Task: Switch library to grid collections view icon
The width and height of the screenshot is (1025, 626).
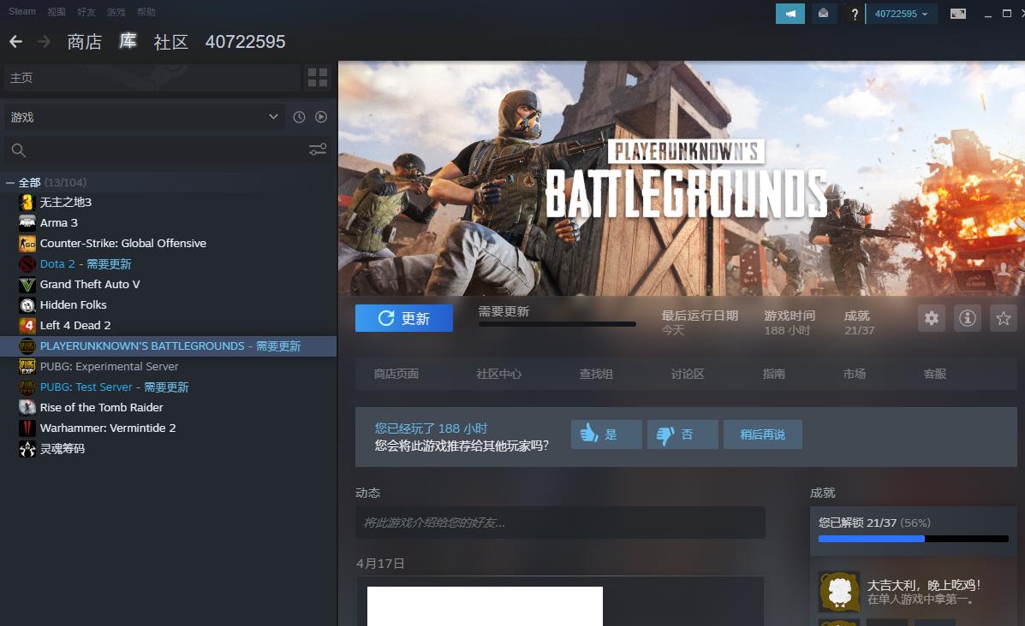Action: [x=318, y=78]
